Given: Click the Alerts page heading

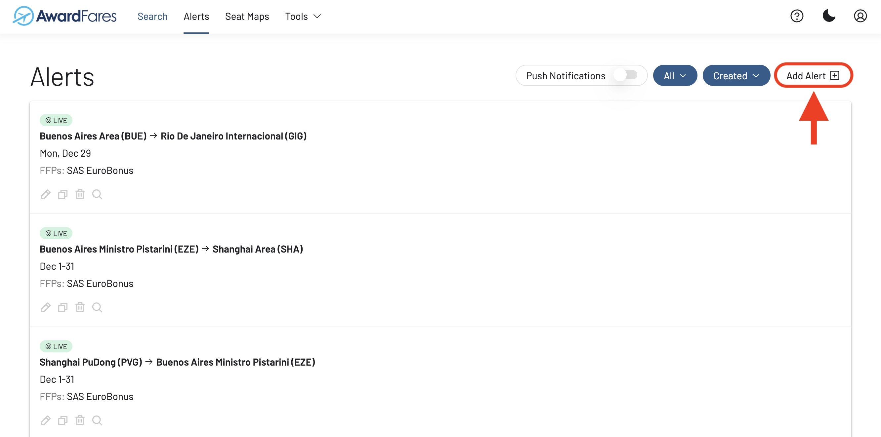Looking at the screenshot, I should pos(62,77).
